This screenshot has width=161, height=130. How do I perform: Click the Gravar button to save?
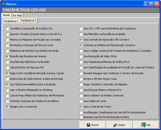pos(93,125)
